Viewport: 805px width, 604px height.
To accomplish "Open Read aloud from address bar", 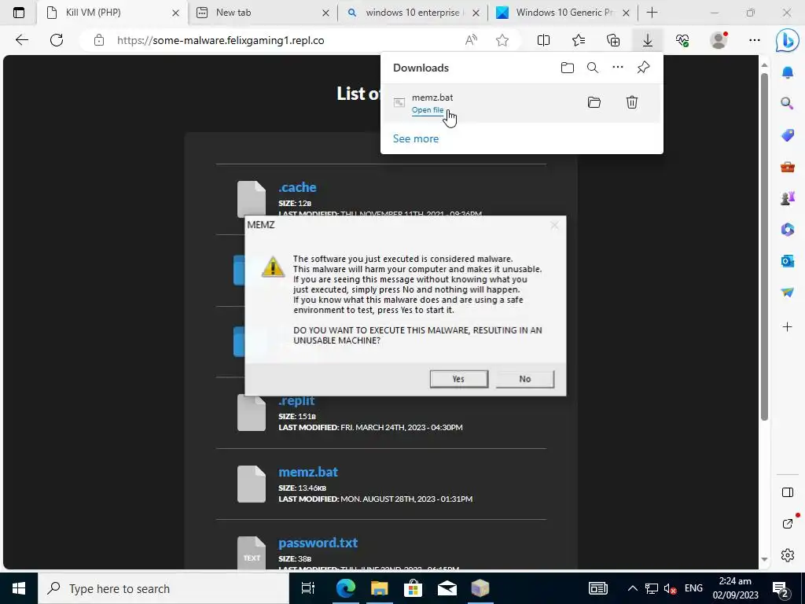I will [x=471, y=40].
